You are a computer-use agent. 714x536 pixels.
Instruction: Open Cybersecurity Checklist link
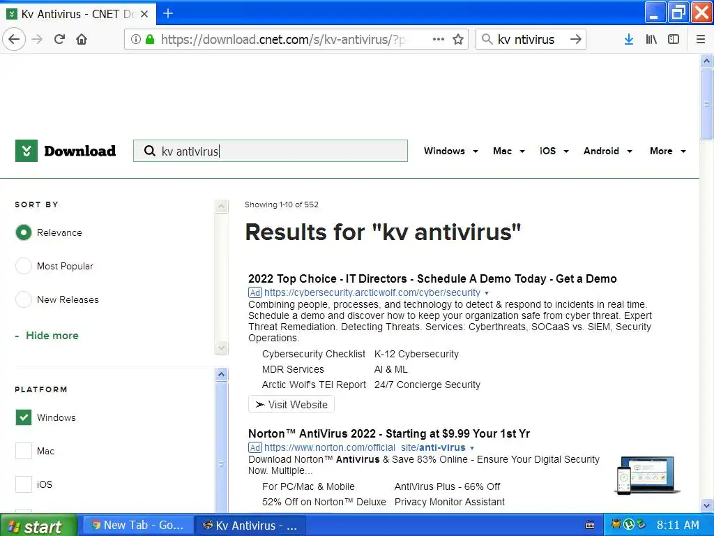point(313,354)
